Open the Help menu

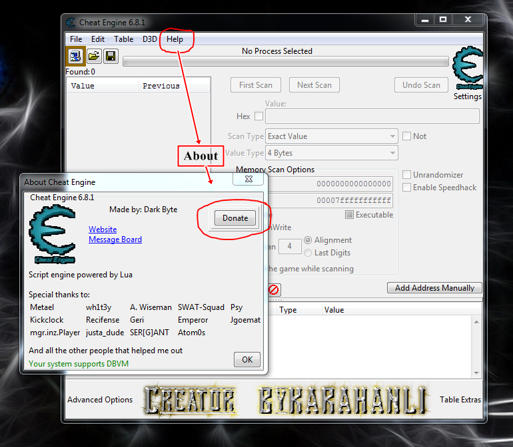click(x=175, y=39)
